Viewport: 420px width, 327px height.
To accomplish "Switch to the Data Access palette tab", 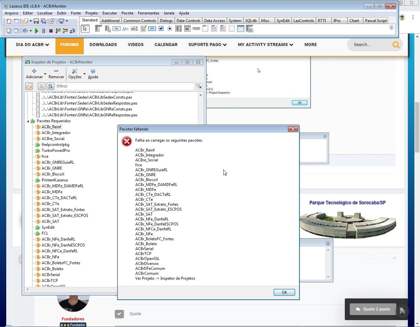I will [x=214, y=20].
